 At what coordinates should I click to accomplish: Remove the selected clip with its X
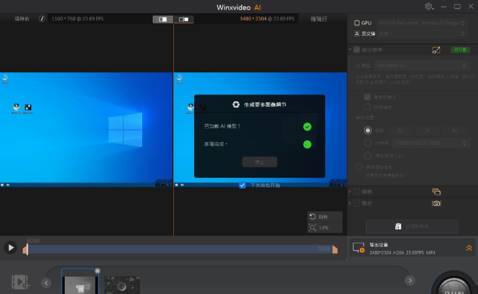[97, 271]
